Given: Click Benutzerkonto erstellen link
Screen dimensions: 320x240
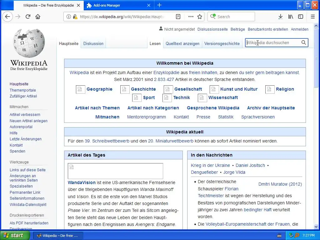Looking at the screenshot, I should coord(268,29).
